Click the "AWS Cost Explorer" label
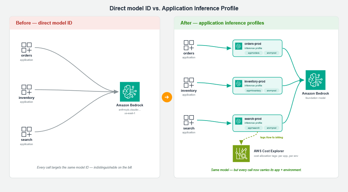348x192 pixels. point(269,151)
